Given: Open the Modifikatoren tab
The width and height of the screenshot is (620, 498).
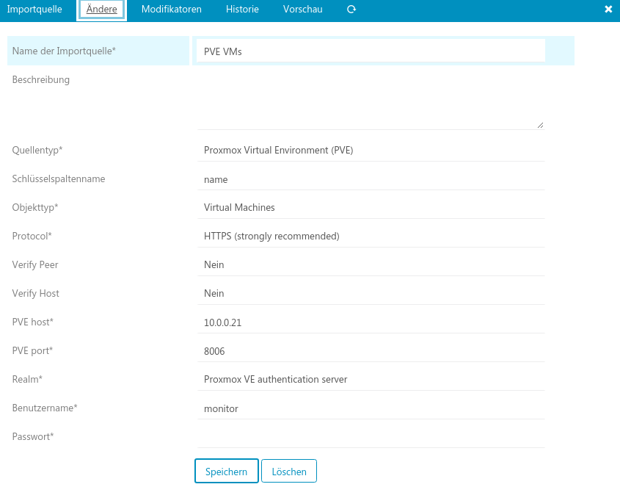Looking at the screenshot, I should click(172, 9).
